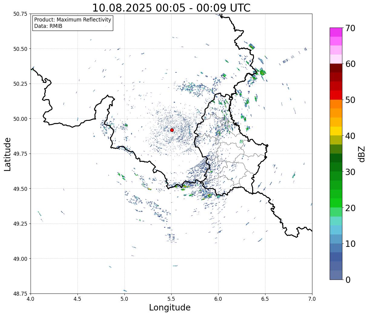Click the longitude tick label '5.0'
369x315 pixels.
point(124,299)
